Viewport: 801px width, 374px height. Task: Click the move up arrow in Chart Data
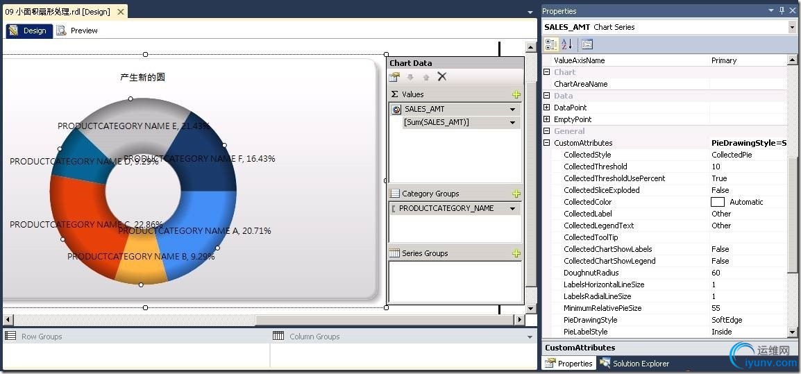[426, 77]
